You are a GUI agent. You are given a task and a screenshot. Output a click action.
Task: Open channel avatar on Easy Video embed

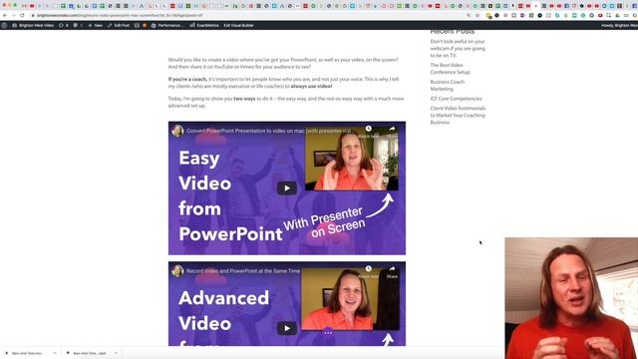click(x=177, y=131)
